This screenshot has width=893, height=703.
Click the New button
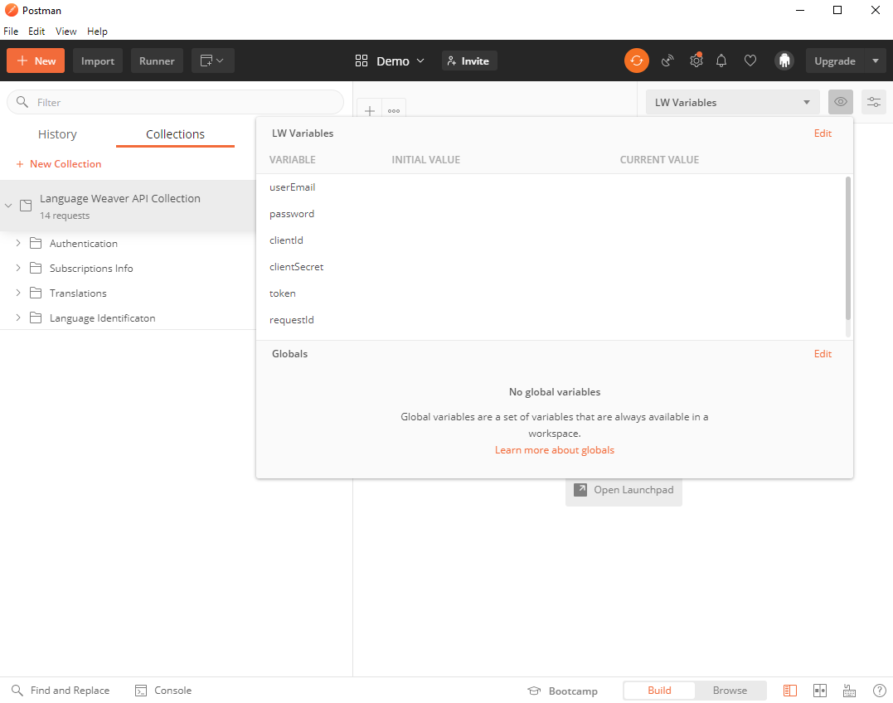tap(36, 61)
